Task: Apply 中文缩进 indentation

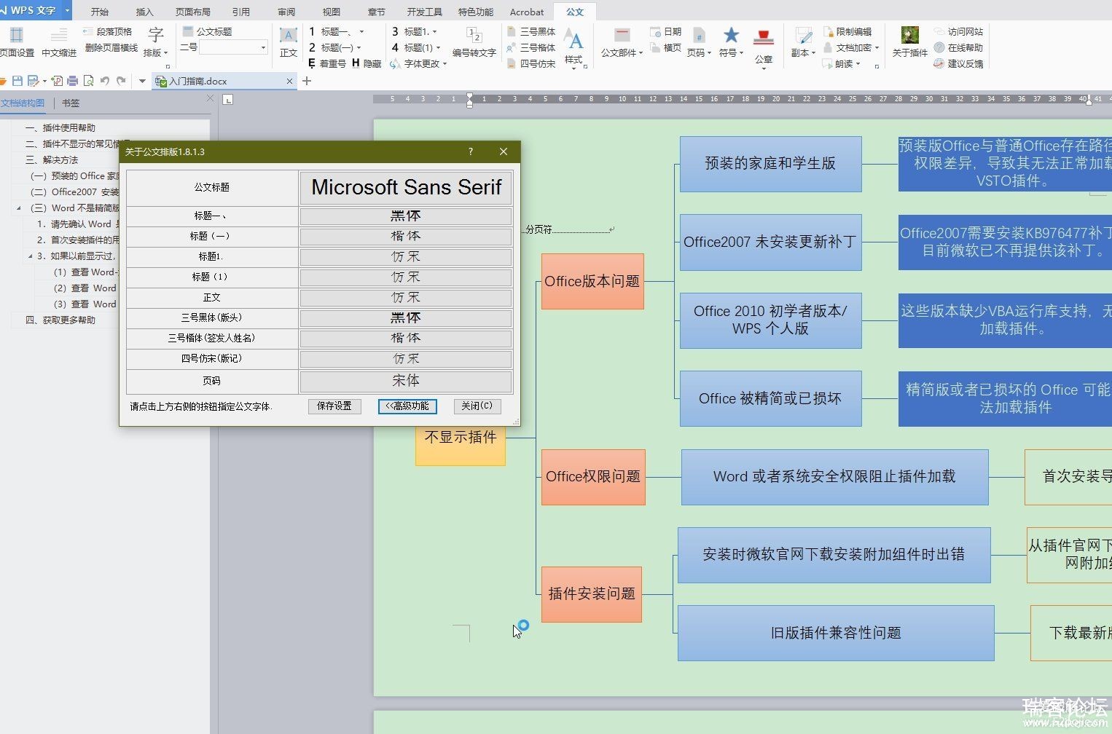Action: (59, 42)
